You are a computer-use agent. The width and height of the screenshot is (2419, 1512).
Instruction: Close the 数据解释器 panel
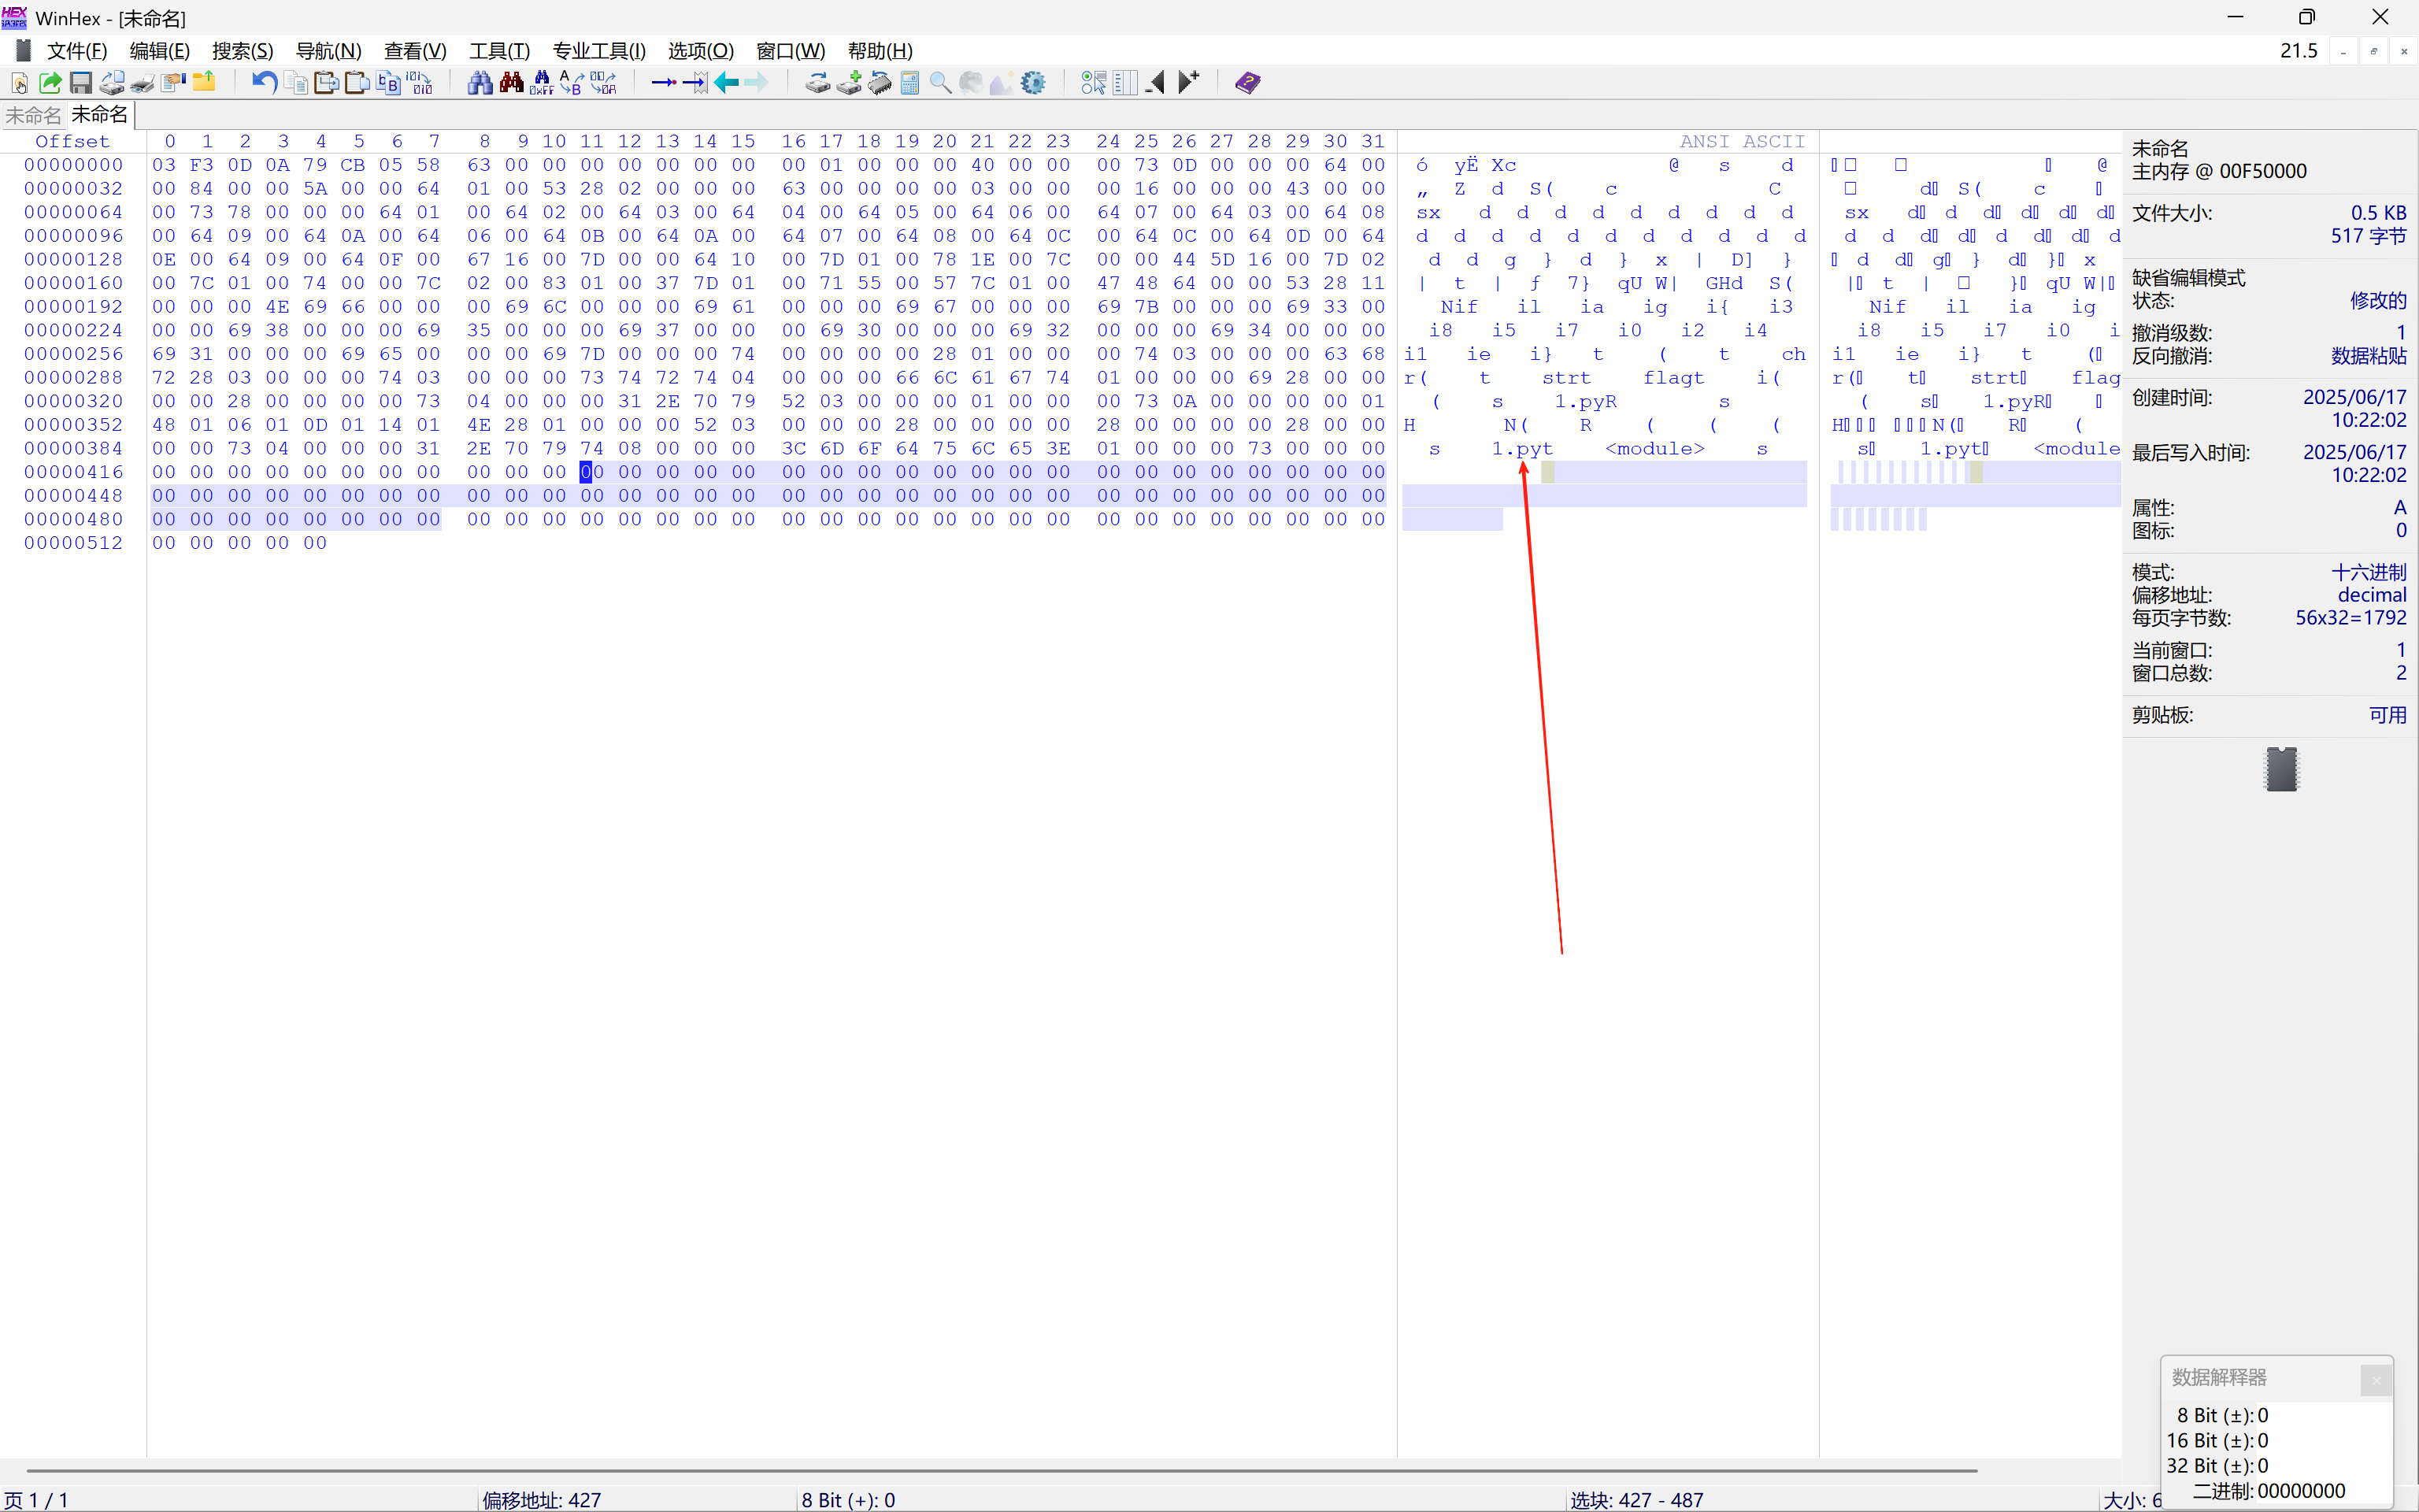point(2375,1380)
